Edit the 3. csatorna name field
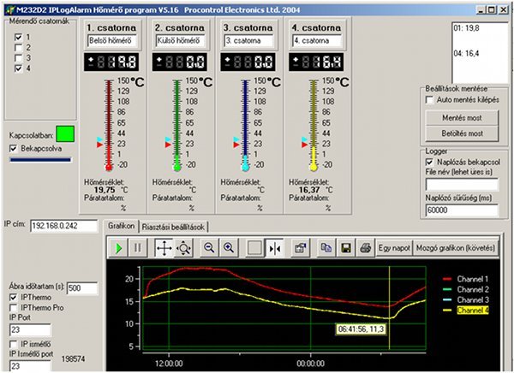The height and width of the screenshot is (373, 514). click(x=248, y=41)
